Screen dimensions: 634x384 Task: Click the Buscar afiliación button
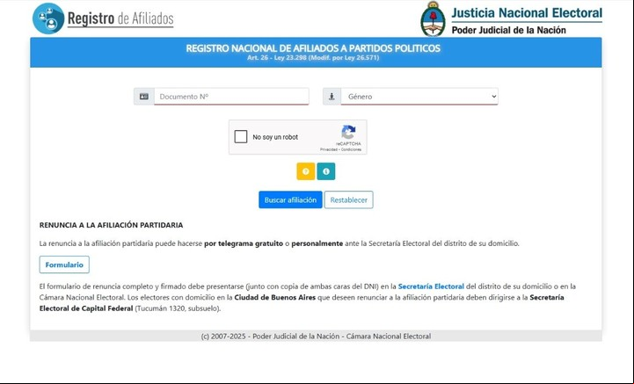tap(290, 200)
